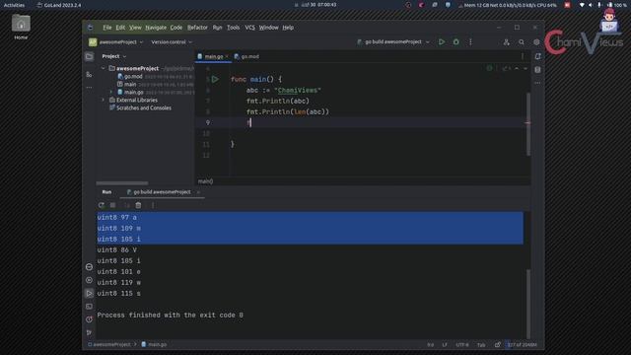Viewport: 631px width, 355px height.
Task: Change UTF-8 file encoding in status bar
Action: click(x=462, y=345)
